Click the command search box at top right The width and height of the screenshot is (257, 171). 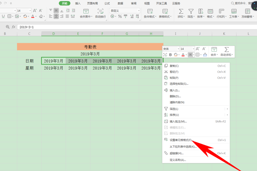[x=242, y=3]
